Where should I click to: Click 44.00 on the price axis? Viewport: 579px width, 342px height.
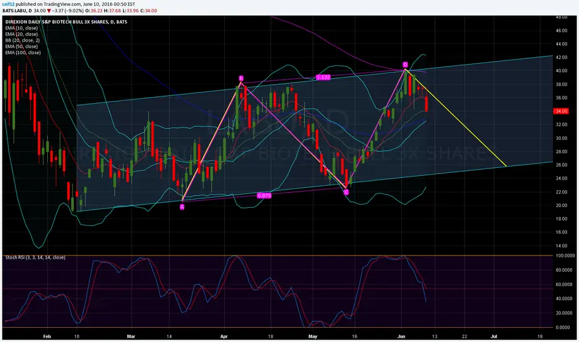click(x=561, y=44)
